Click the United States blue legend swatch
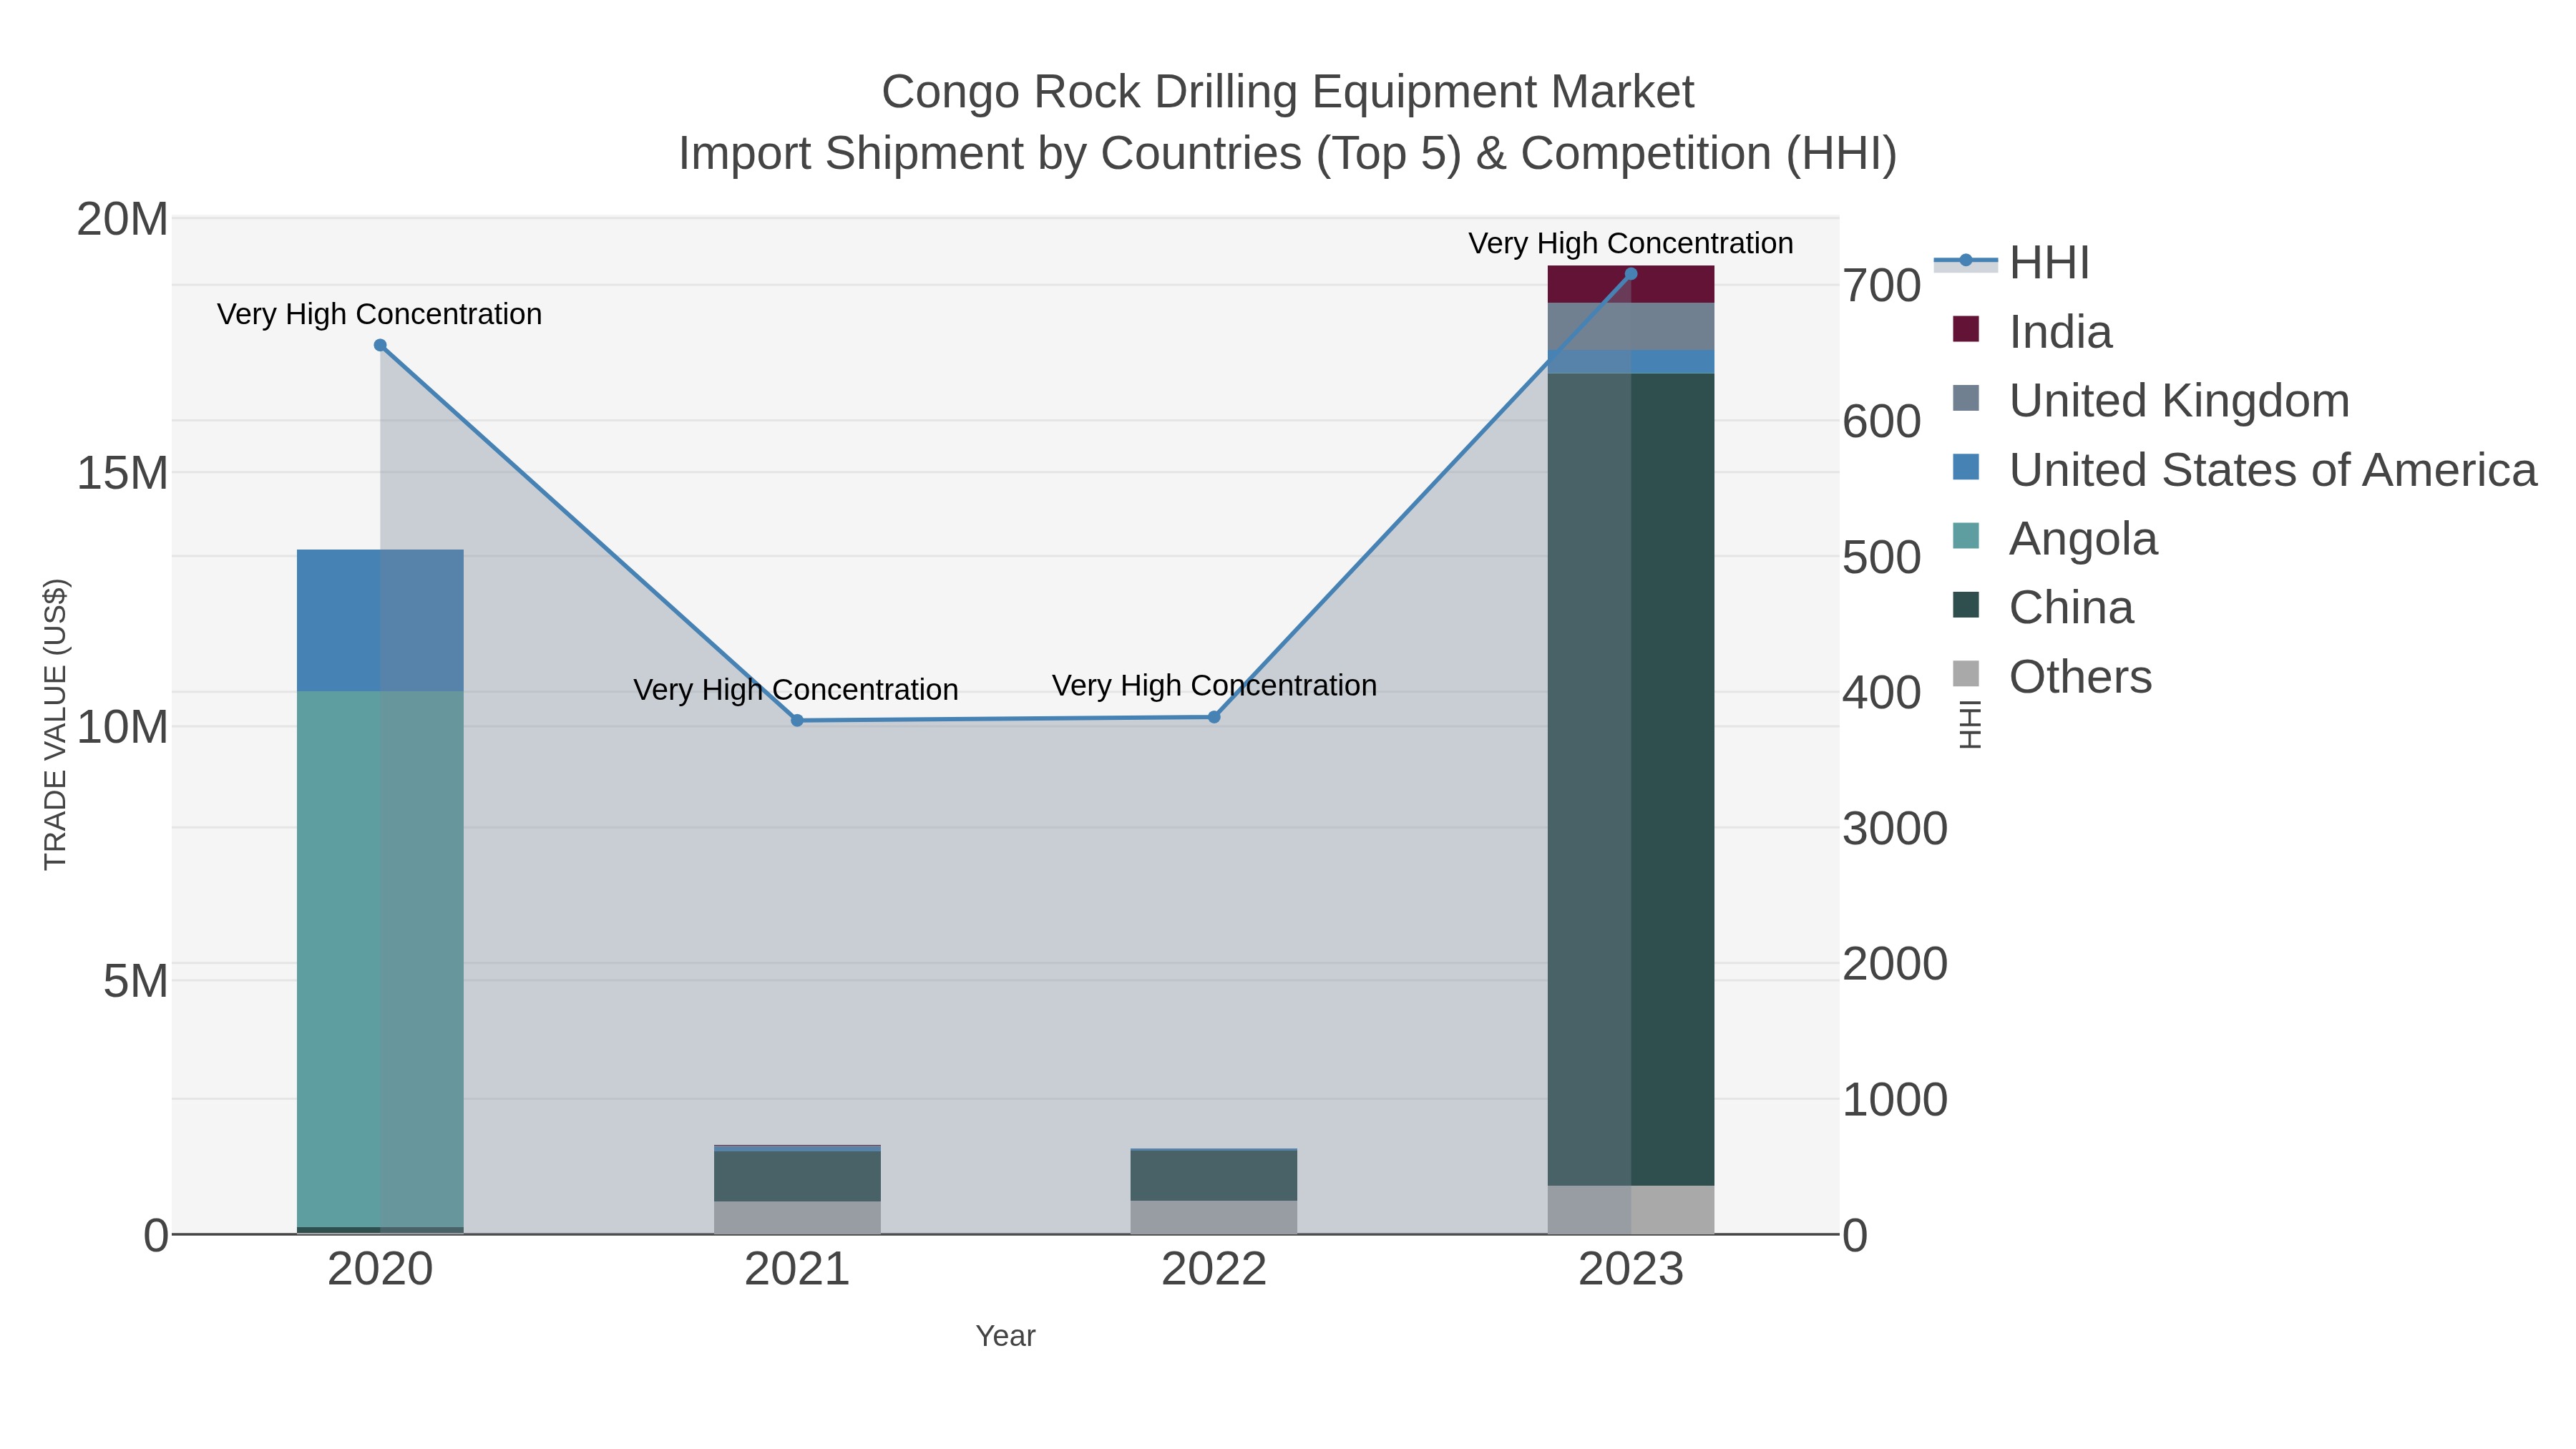The image size is (2576, 1449). (x=1966, y=467)
